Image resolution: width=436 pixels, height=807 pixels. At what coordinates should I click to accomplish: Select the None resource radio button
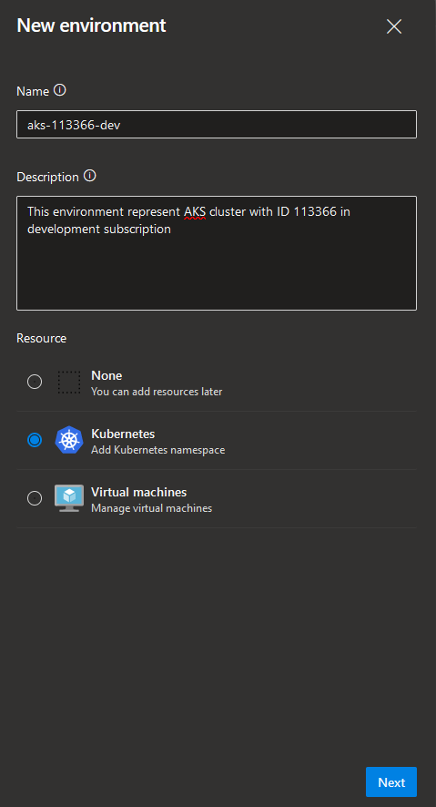pyautogui.click(x=35, y=382)
